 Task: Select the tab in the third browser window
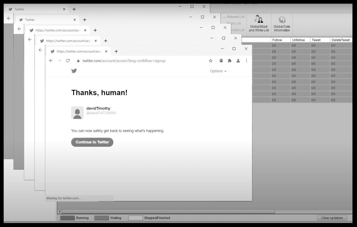58,30
